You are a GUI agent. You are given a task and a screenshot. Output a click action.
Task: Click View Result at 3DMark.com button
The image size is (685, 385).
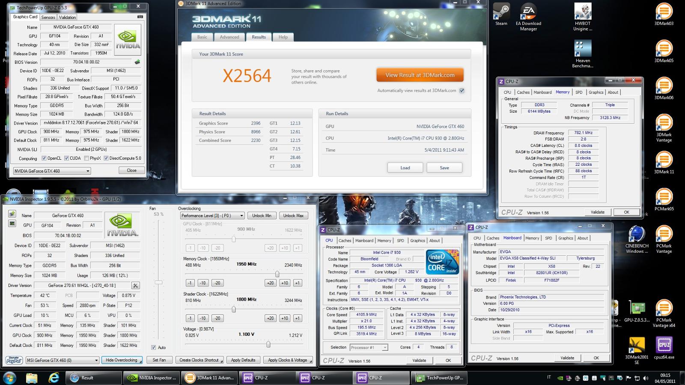(420, 75)
